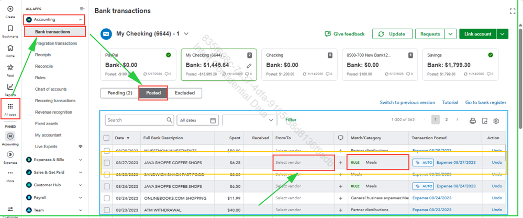Click fullscreen expand icon top right
523x218 pixels.
(x=513, y=11)
